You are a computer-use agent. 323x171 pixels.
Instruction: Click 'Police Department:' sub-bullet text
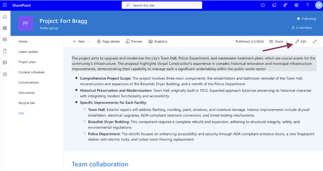tap(104, 134)
